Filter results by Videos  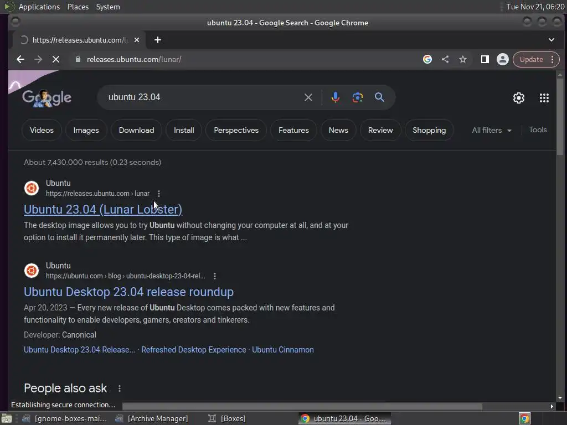[x=42, y=130]
